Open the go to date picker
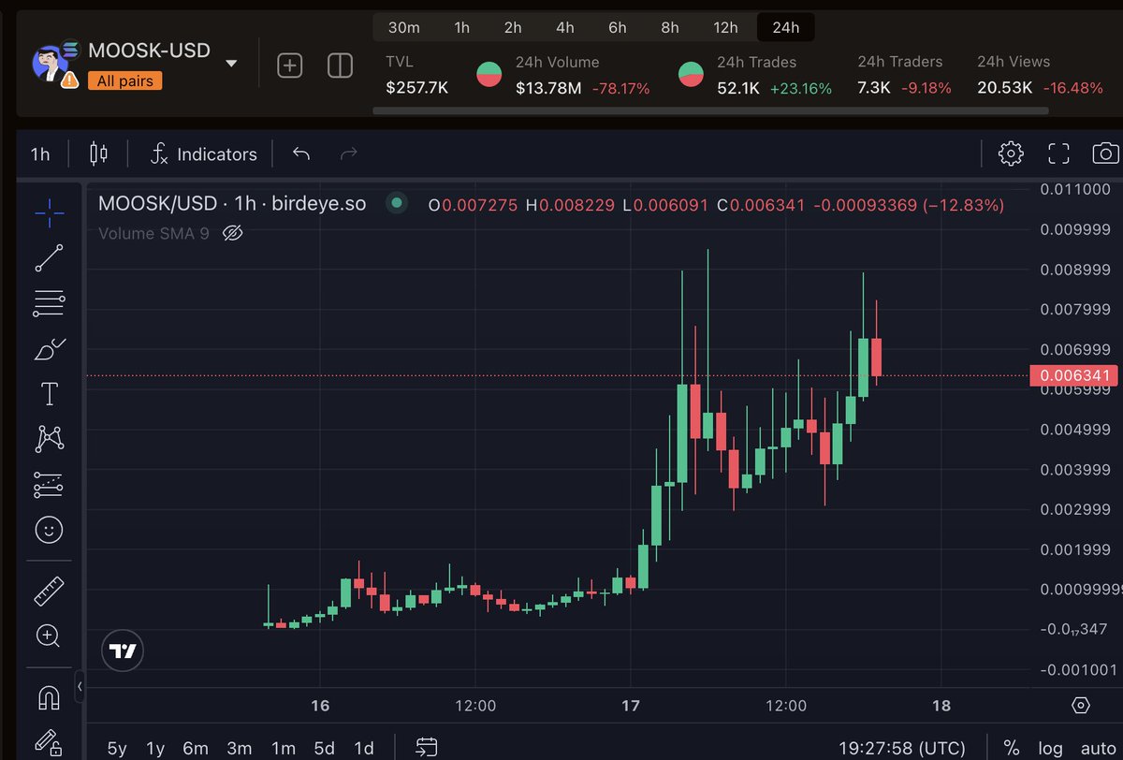The width and height of the screenshot is (1123, 760). coord(427,747)
